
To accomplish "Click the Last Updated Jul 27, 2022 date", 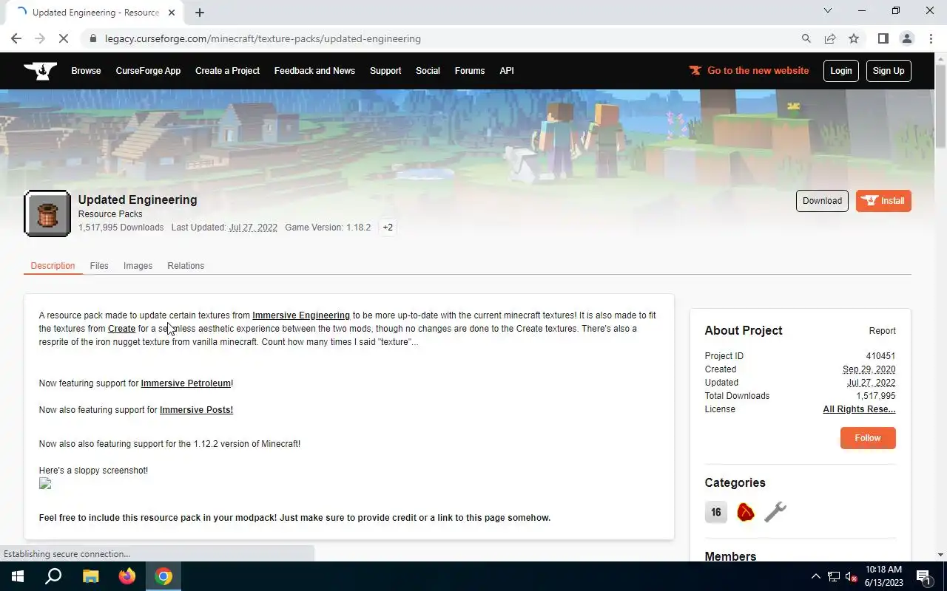I will pyautogui.click(x=253, y=228).
